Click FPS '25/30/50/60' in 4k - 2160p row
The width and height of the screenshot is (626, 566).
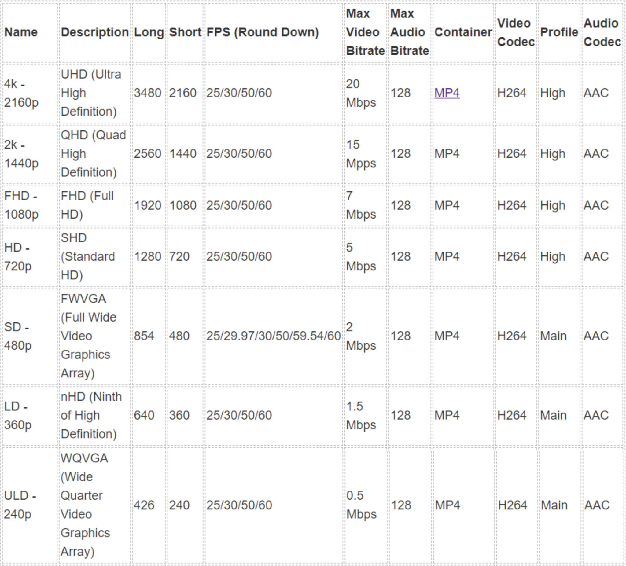pyautogui.click(x=239, y=93)
